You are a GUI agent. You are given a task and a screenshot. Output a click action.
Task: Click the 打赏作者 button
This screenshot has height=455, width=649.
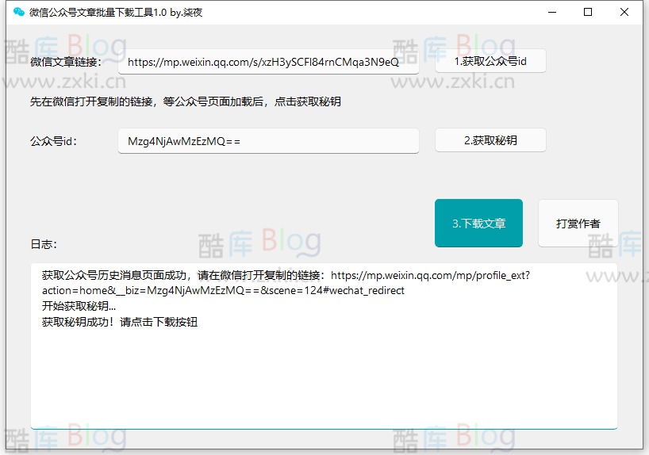(578, 224)
